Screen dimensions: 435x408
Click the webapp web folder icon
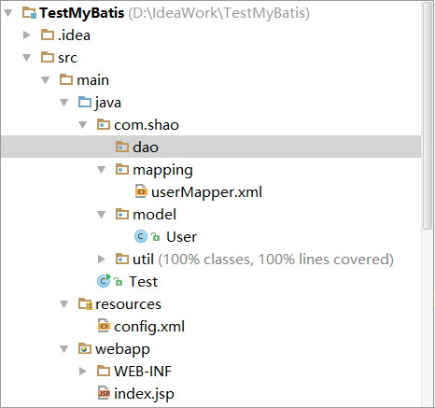(85, 348)
